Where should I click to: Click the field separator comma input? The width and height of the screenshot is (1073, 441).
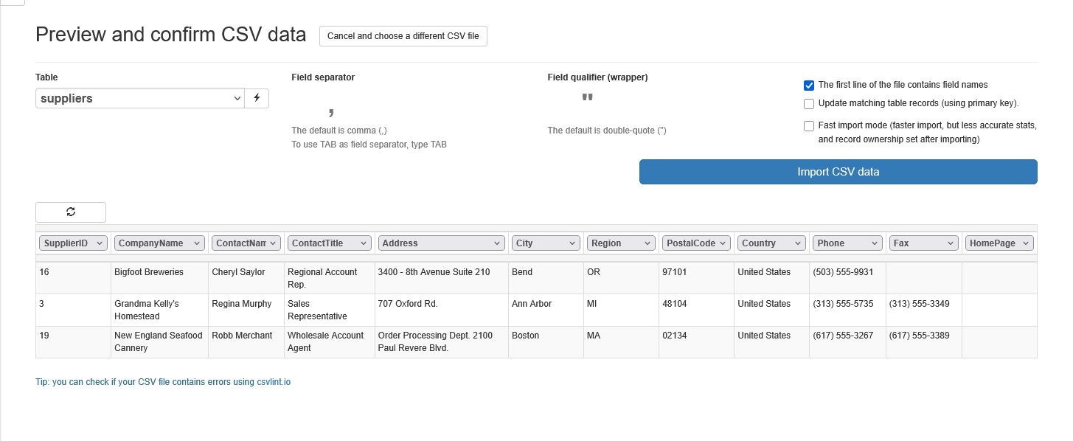point(331,111)
